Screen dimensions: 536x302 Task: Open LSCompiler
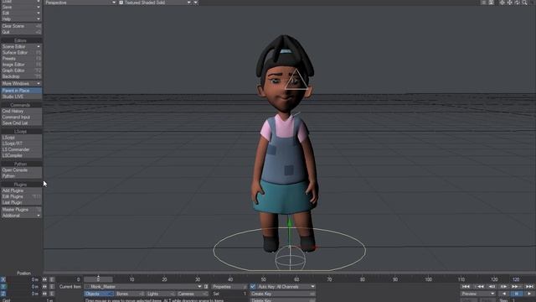(21, 155)
